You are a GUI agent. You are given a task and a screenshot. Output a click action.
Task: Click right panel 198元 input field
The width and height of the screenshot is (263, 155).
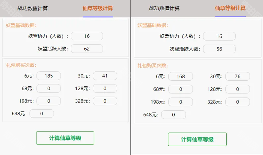181,102
